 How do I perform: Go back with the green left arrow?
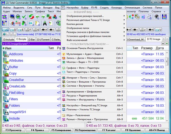coord(37,17)
